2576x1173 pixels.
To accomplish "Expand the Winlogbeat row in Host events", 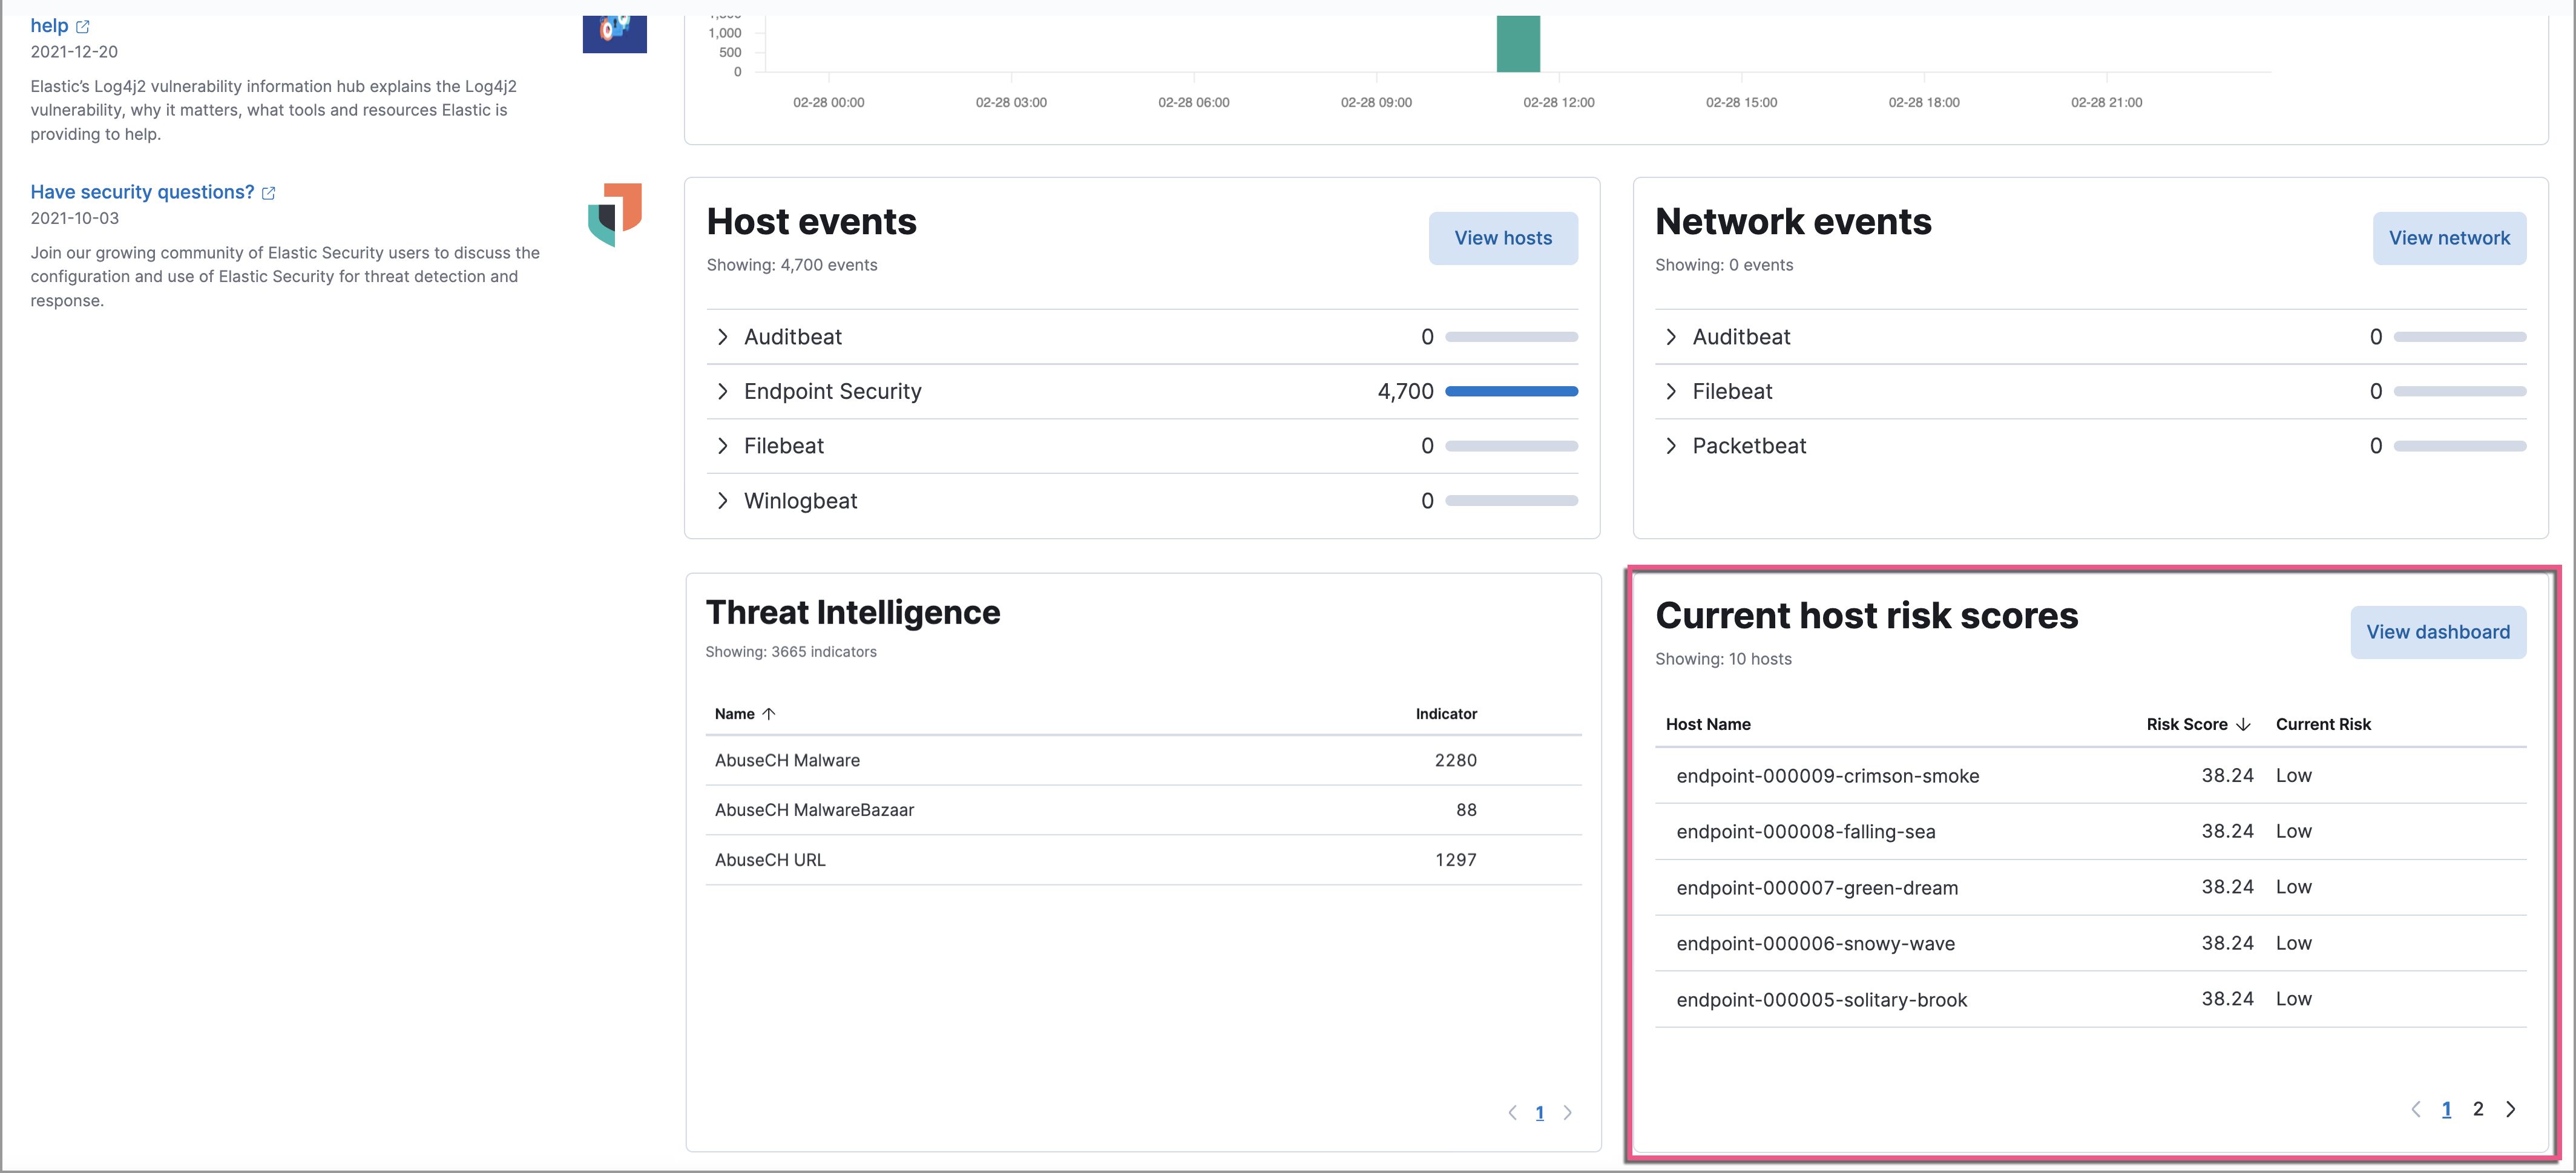I will tap(723, 500).
